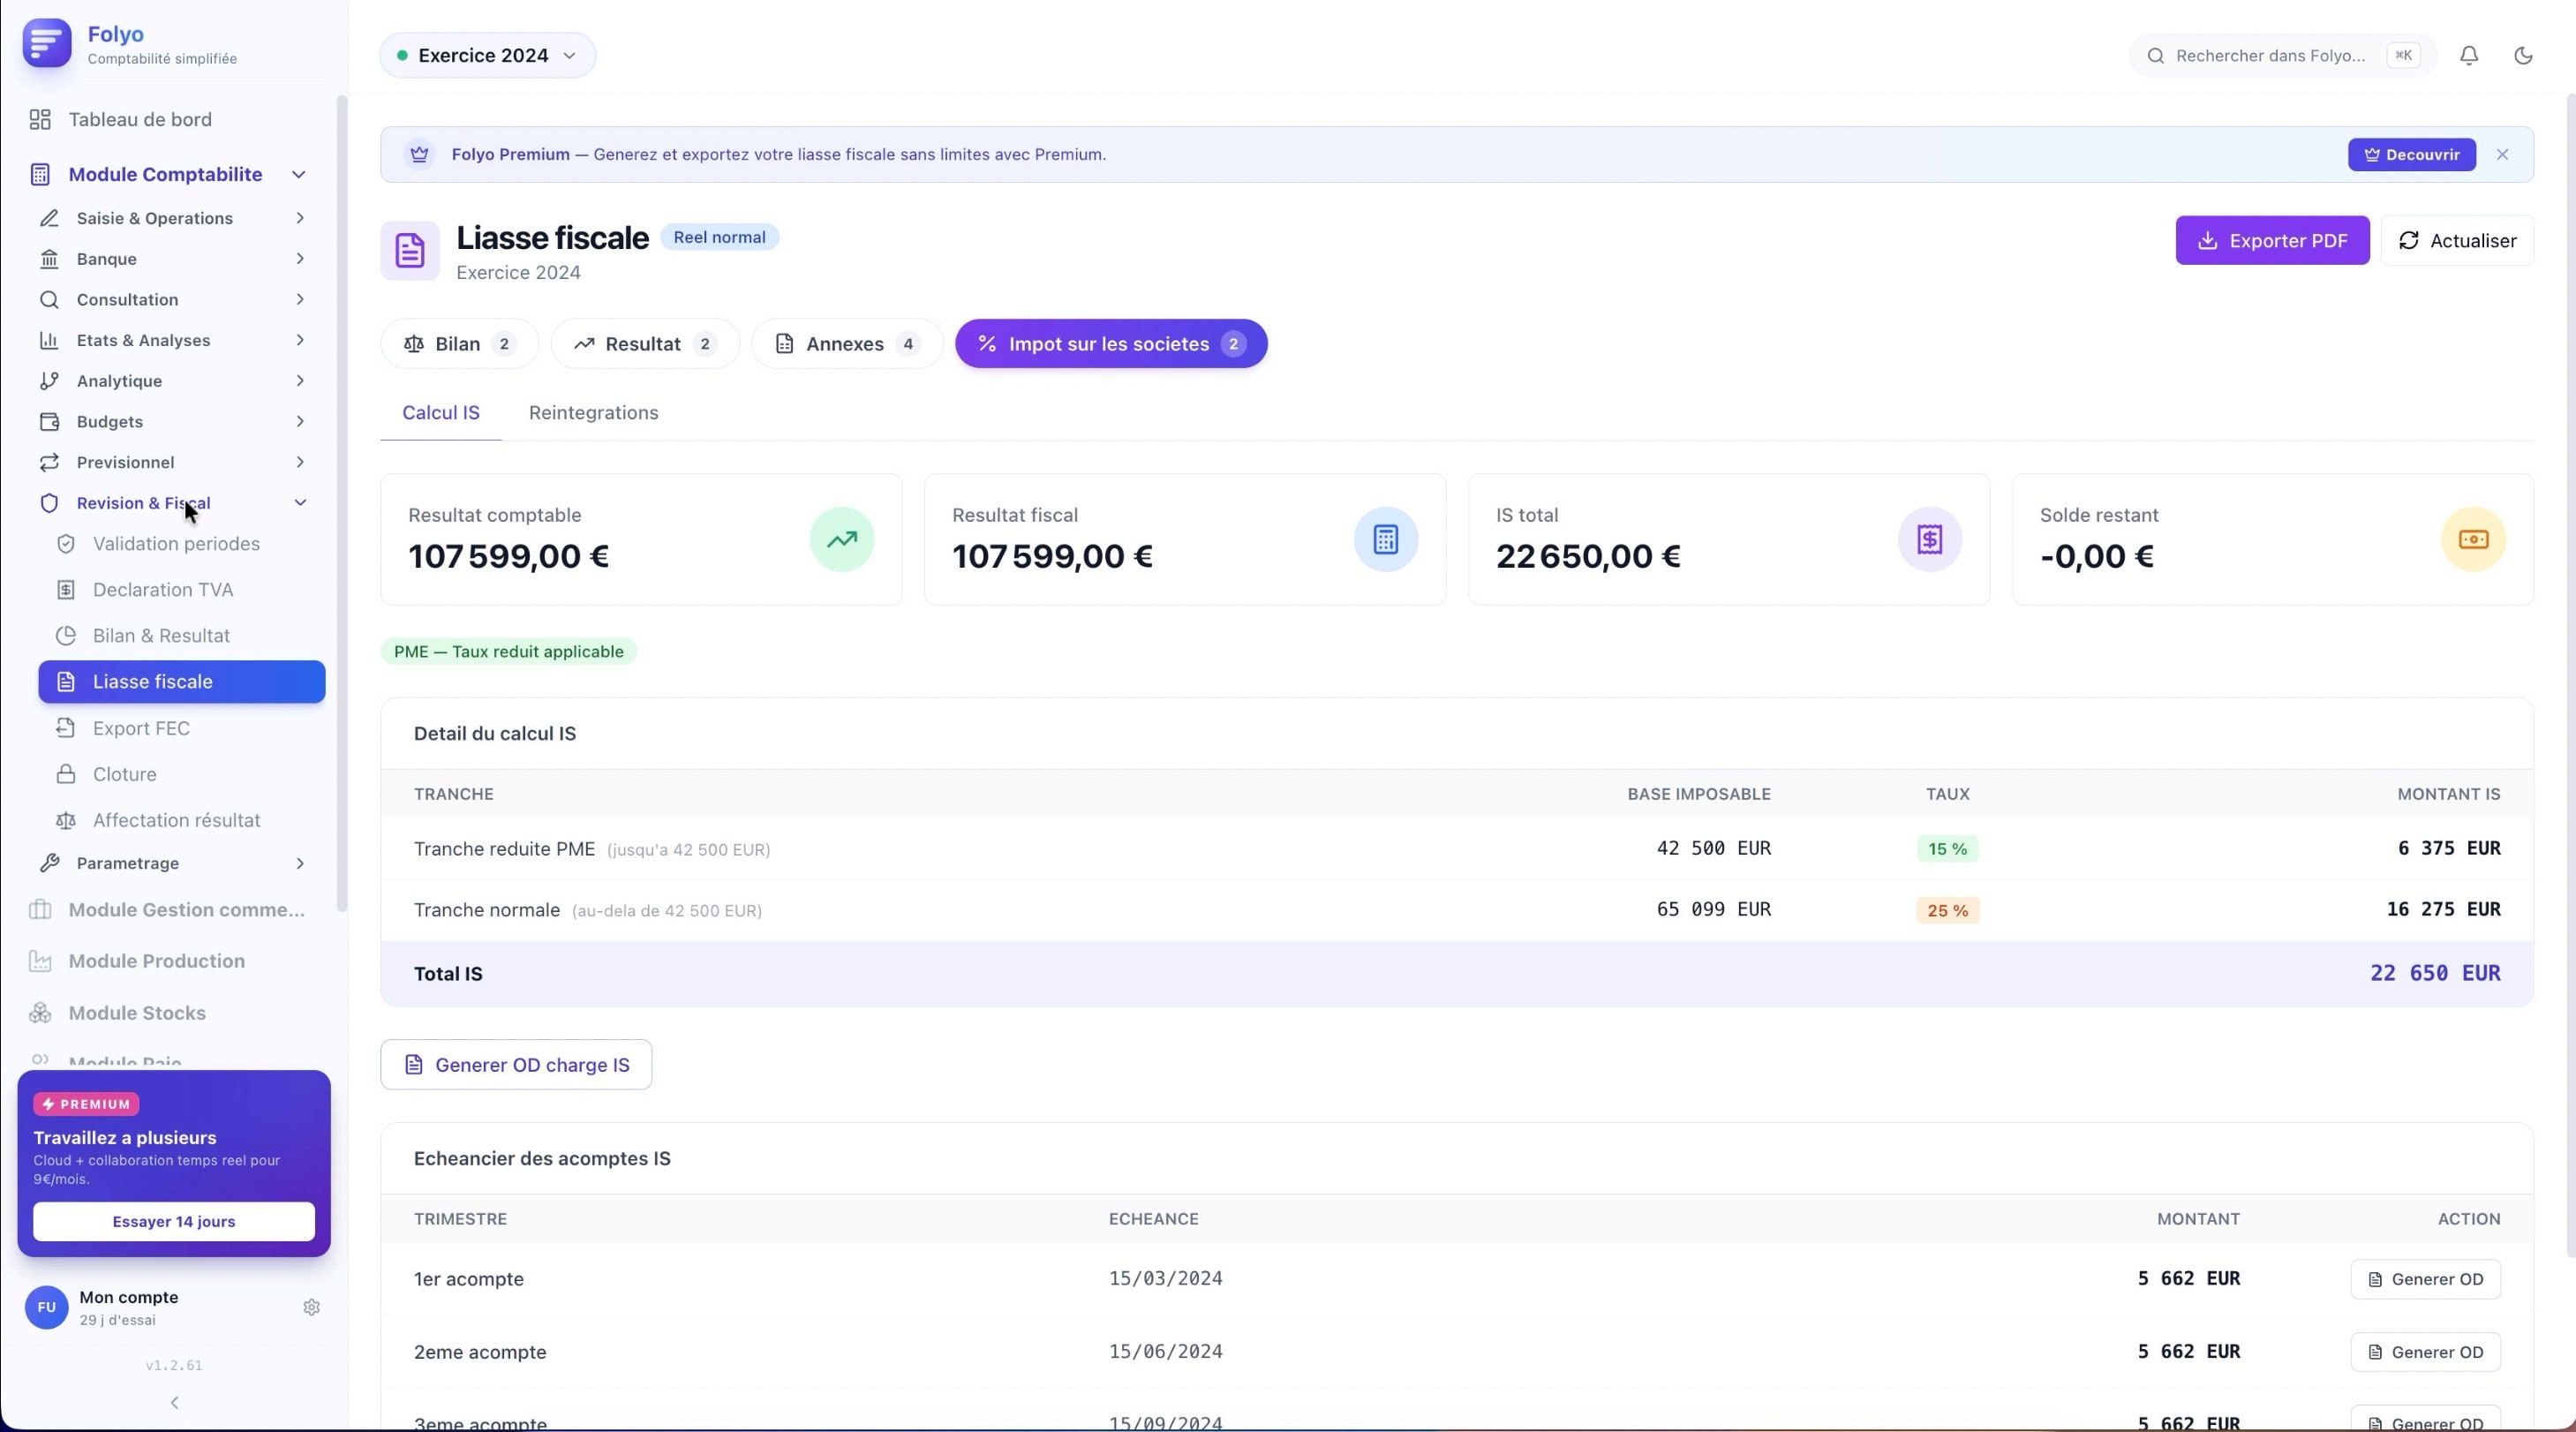This screenshot has width=2576, height=1432.
Task: Dismiss the Folyo Premium banner
Action: 2501,155
